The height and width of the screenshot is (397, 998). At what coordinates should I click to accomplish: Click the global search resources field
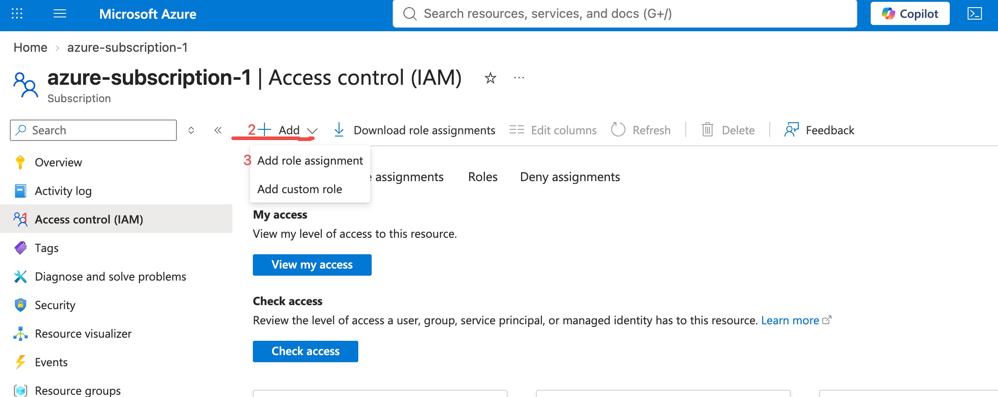625,14
